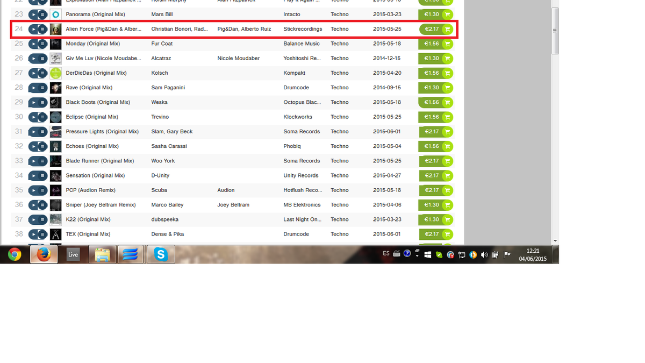The width and height of the screenshot is (645, 363).
Task: Open artist link Sam Paganini
Action: point(168,88)
